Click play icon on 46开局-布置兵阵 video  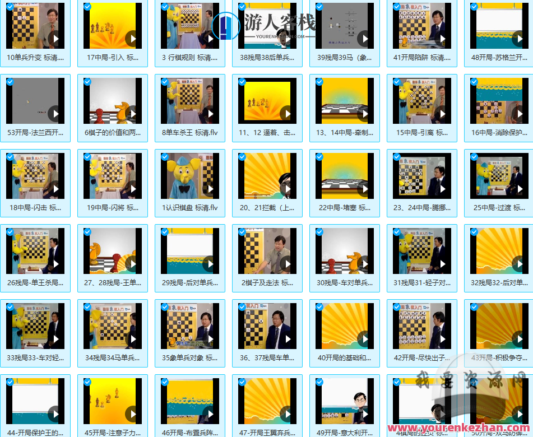(x=210, y=414)
